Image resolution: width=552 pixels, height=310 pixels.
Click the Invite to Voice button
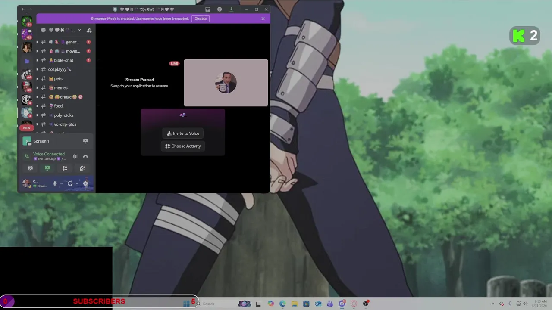[x=183, y=133]
